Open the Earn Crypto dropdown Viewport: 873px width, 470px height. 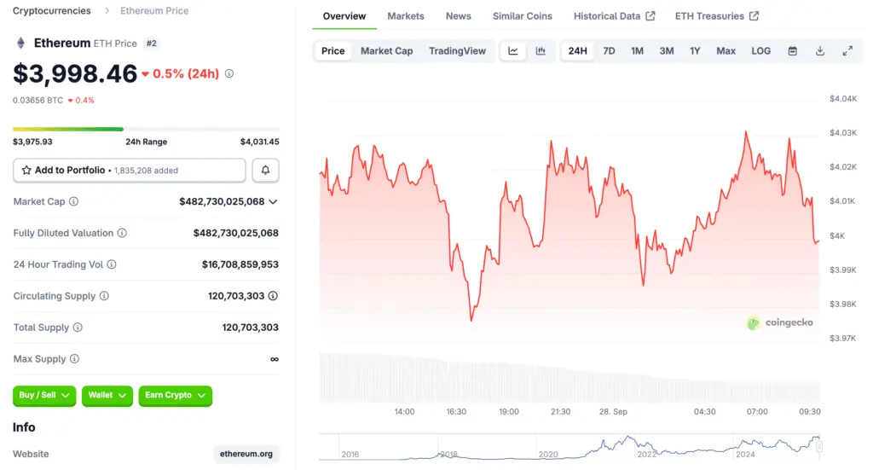coord(175,396)
